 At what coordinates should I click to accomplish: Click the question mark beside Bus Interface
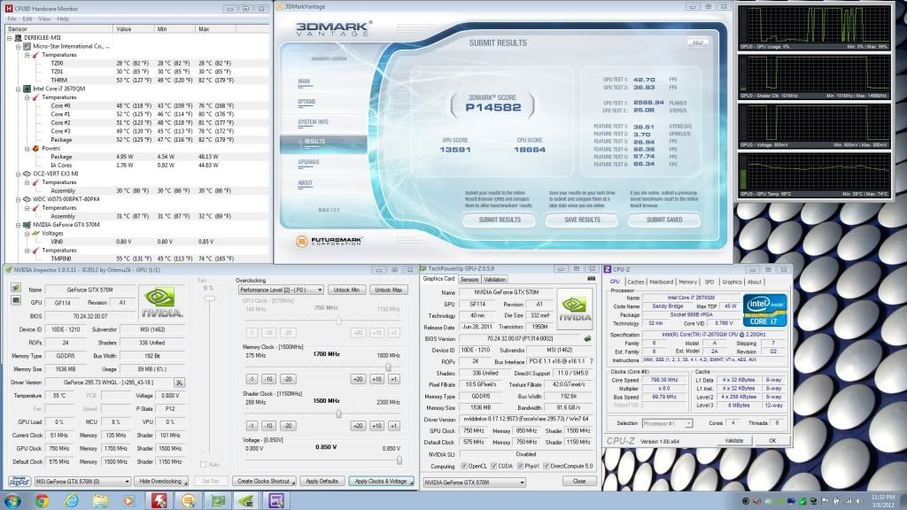pos(591,361)
